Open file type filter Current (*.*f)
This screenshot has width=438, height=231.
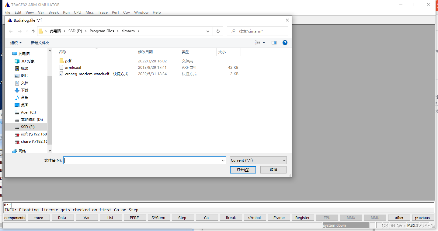point(258,160)
